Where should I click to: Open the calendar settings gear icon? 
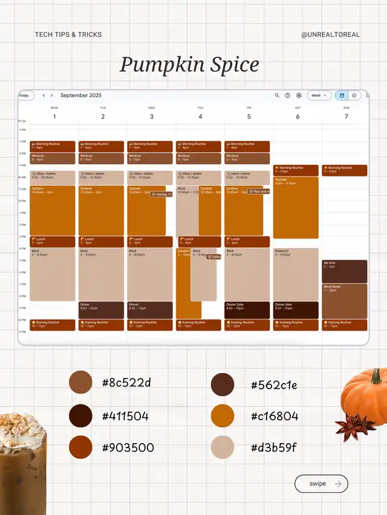pos(299,95)
